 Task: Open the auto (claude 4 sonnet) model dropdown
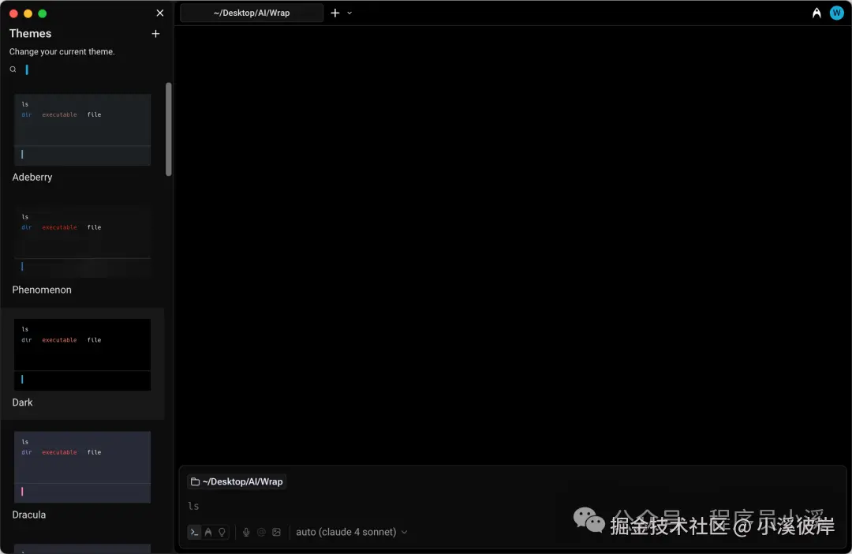352,532
